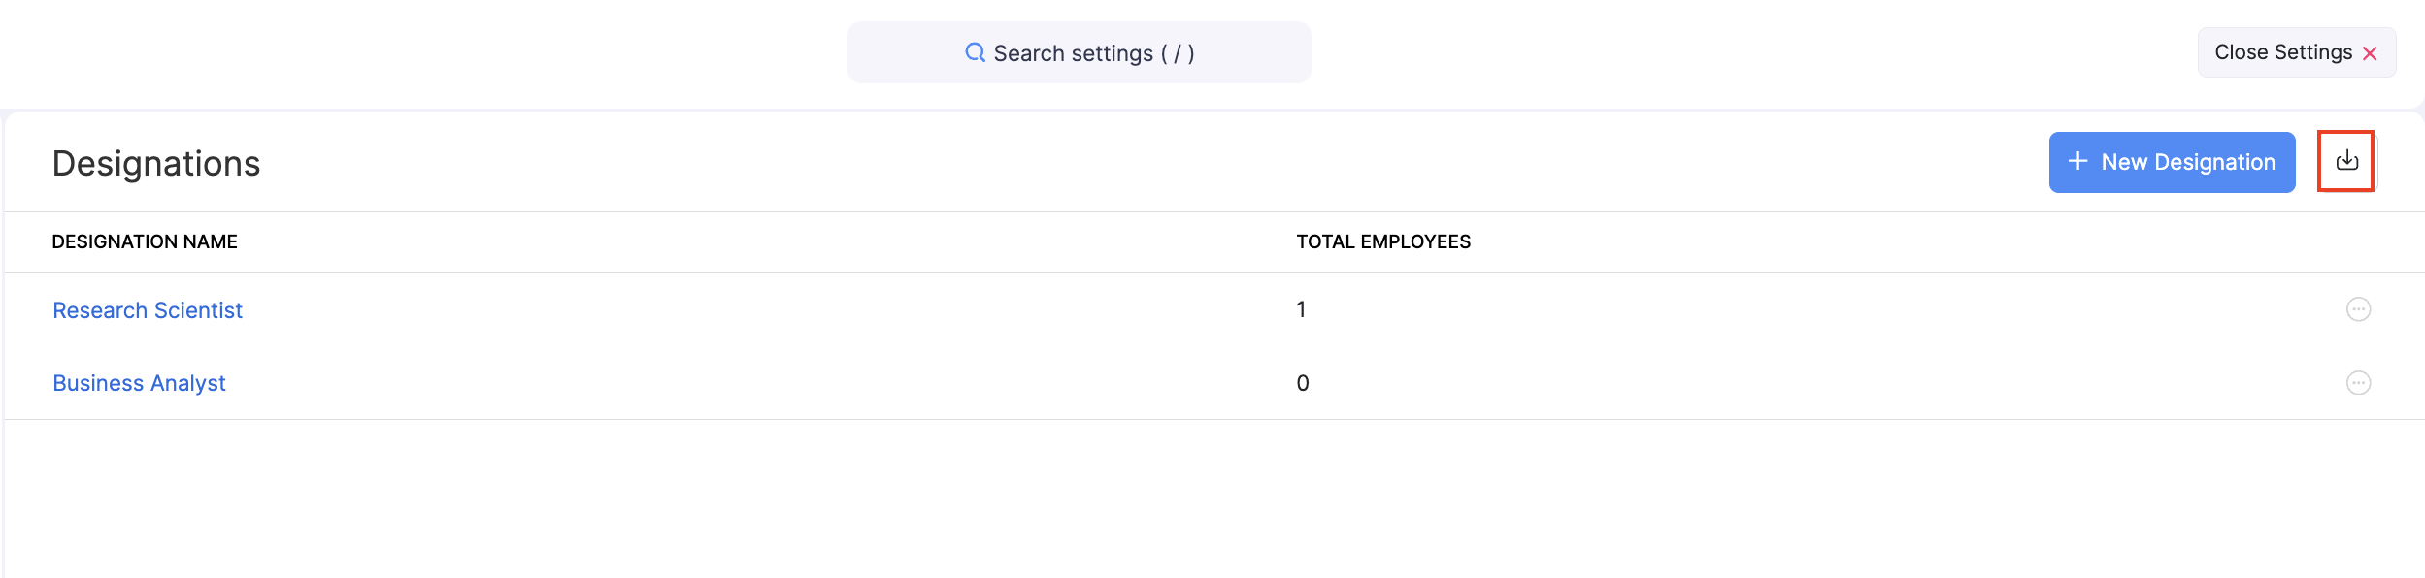Image resolution: width=2425 pixels, height=578 pixels.
Task: Open the Business Analyst designation
Action: coord(139,383)
